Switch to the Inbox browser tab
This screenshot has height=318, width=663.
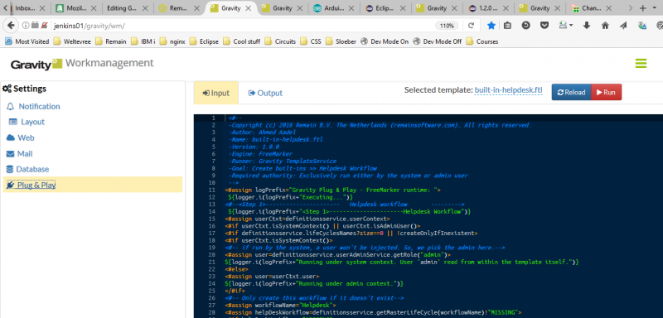coord(26,8)
